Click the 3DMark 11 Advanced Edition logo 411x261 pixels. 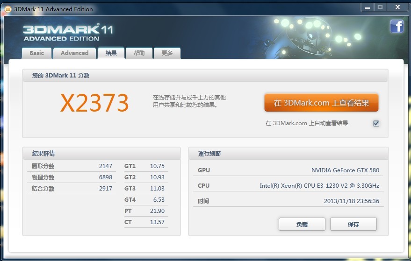click(68, 33)
